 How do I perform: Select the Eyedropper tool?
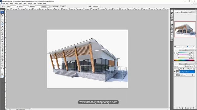click(x=2, y=61)
